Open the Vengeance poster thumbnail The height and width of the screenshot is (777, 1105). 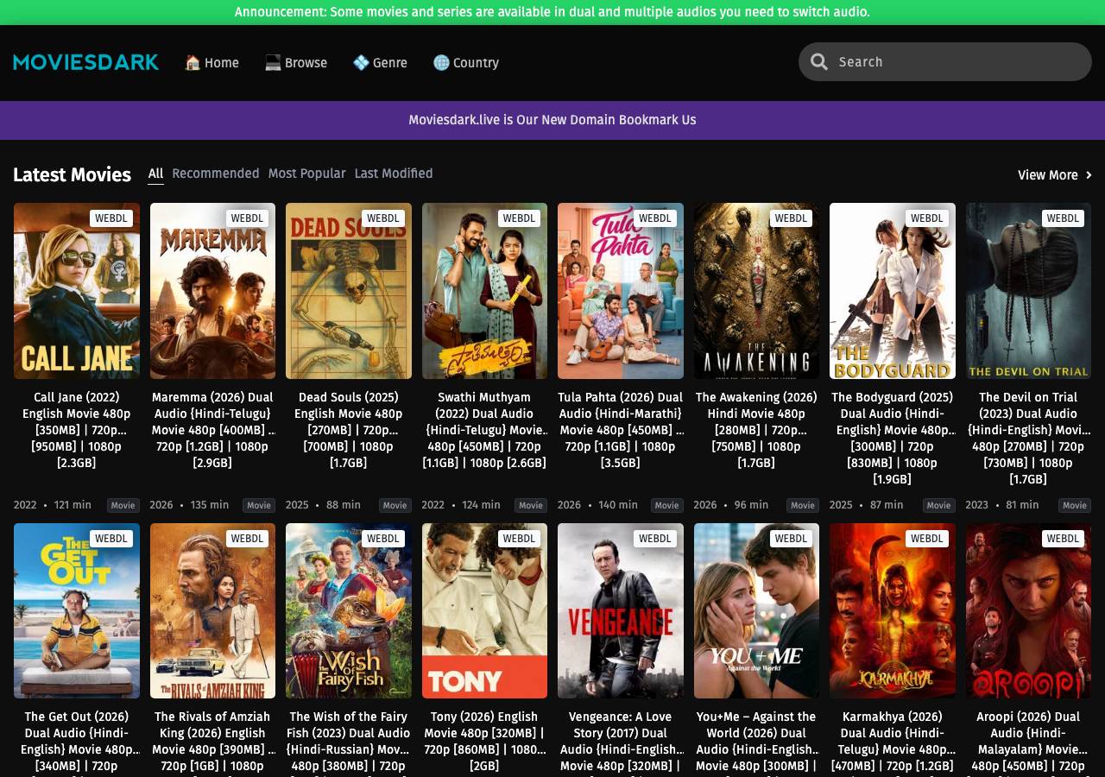pos(621,610)
